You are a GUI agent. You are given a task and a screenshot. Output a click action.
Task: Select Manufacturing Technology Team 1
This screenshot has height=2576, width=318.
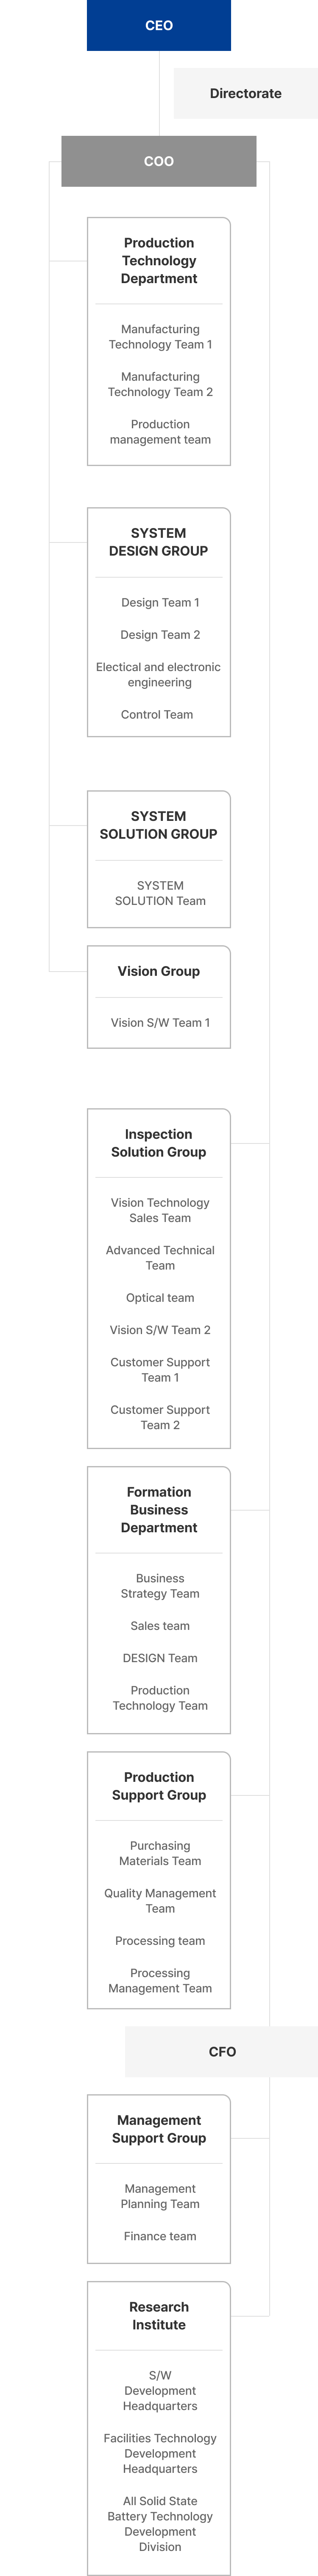160,337
